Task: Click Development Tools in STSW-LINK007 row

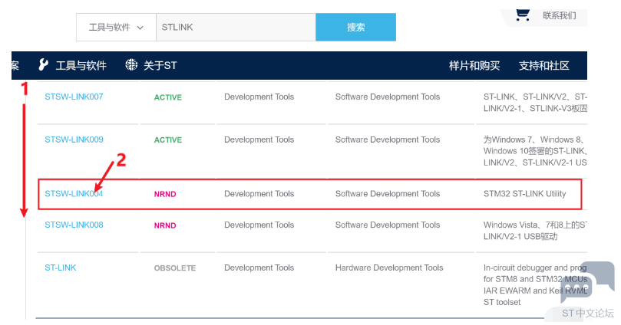Action: pyautogui.click(x=259, y=97)
